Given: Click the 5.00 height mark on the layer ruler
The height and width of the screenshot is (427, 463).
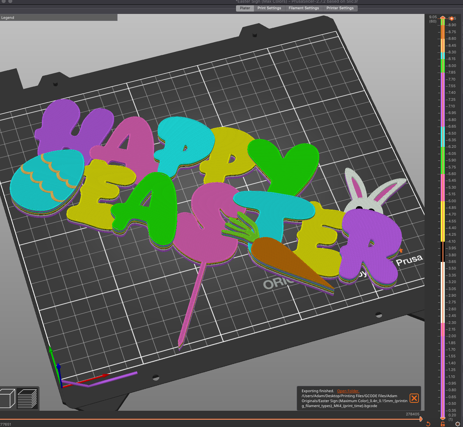Looking at the screenshot, I should 452,201.
